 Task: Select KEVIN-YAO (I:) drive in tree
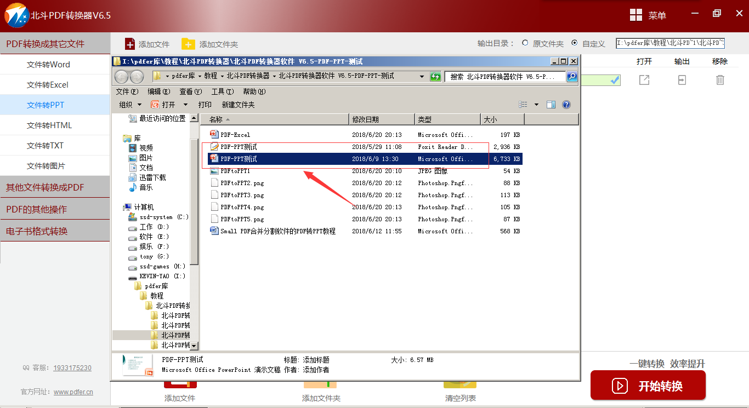(x=162, y=276)
